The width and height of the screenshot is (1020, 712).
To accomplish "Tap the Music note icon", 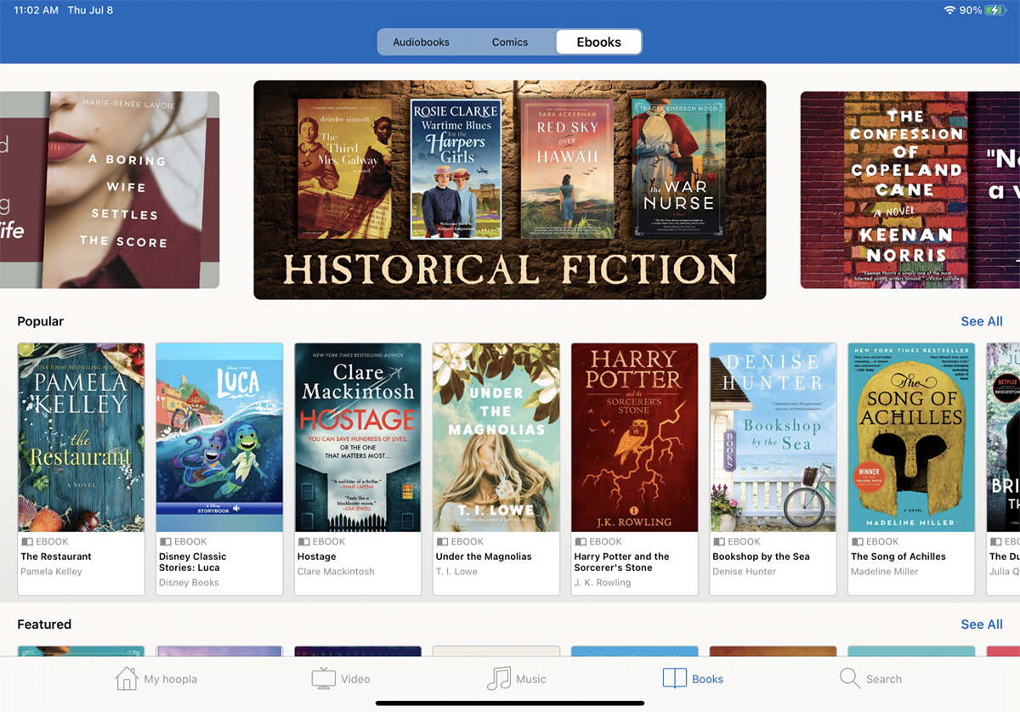I will click(499, 678).
